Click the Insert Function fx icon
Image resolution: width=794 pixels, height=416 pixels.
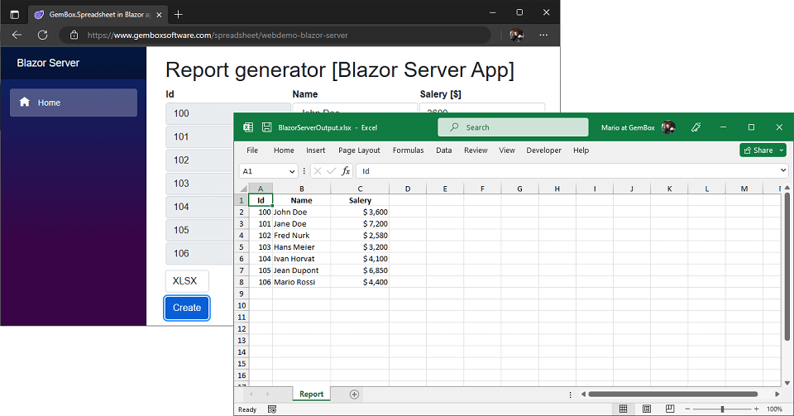coord(347,171)
